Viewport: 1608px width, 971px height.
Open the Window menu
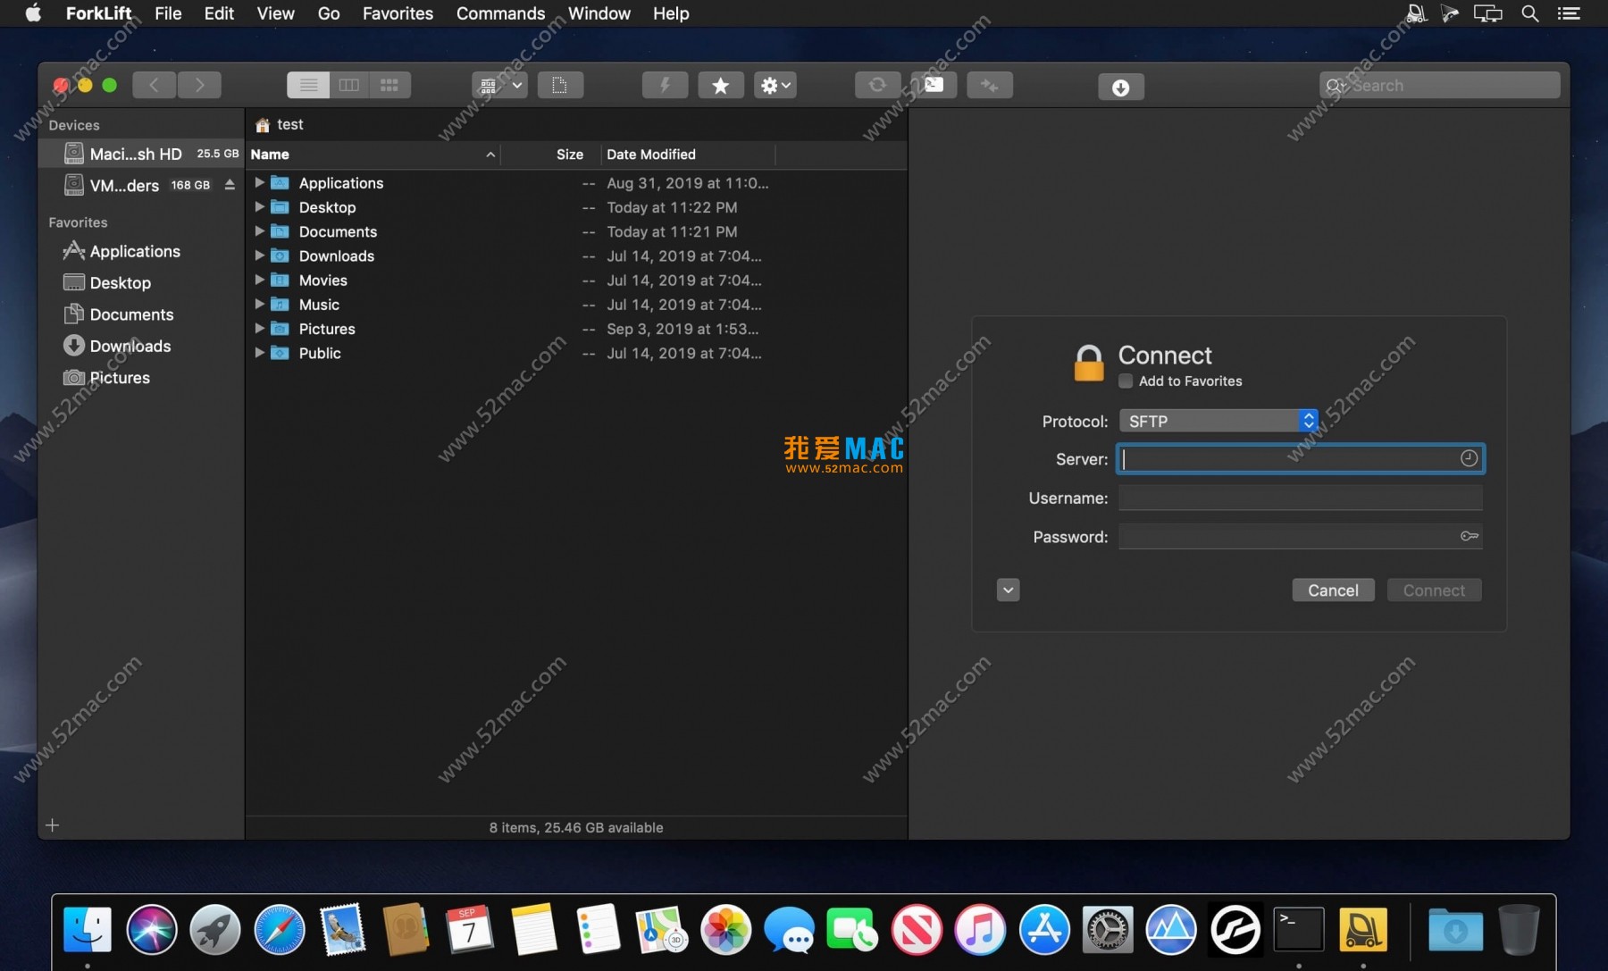coord(599,13)
